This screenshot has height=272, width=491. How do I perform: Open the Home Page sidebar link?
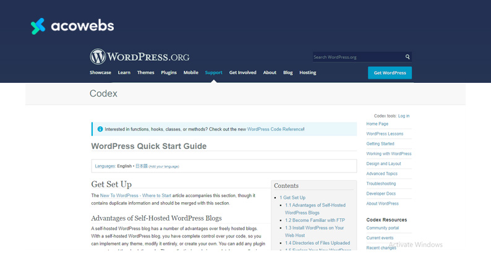(377, 124)
